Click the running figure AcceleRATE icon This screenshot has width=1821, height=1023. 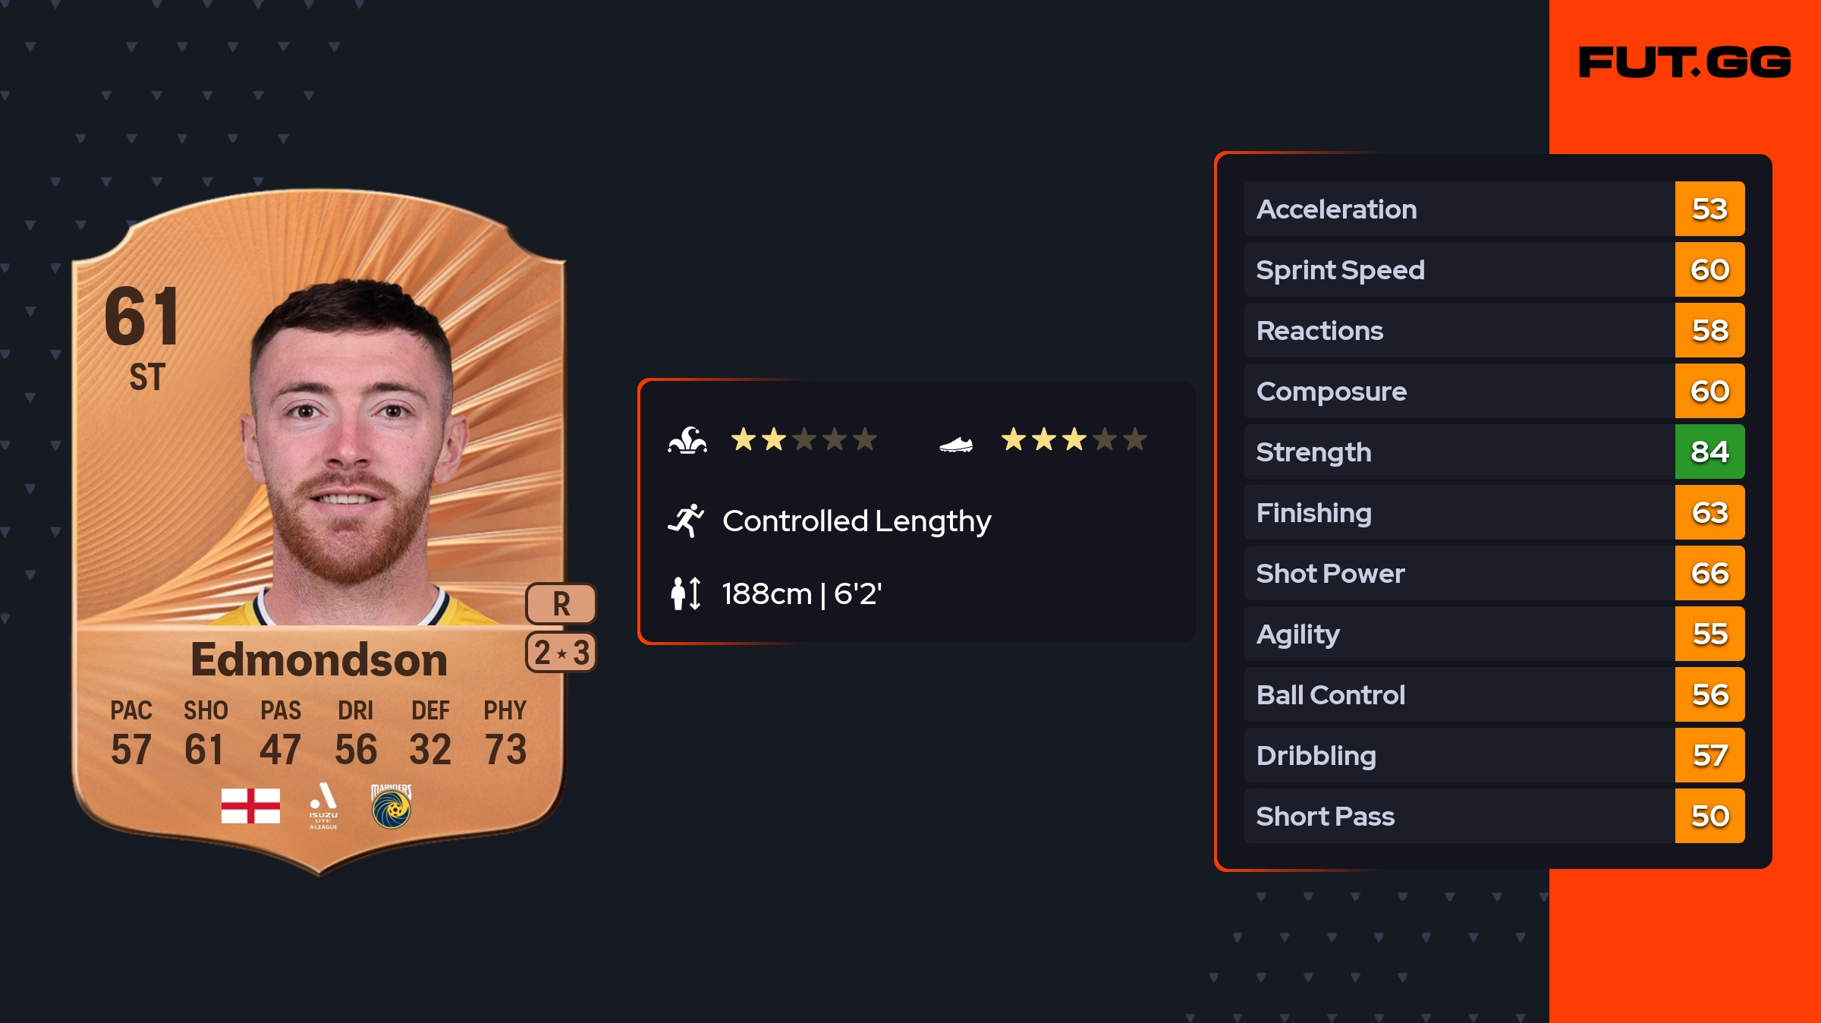coord(686,521)
